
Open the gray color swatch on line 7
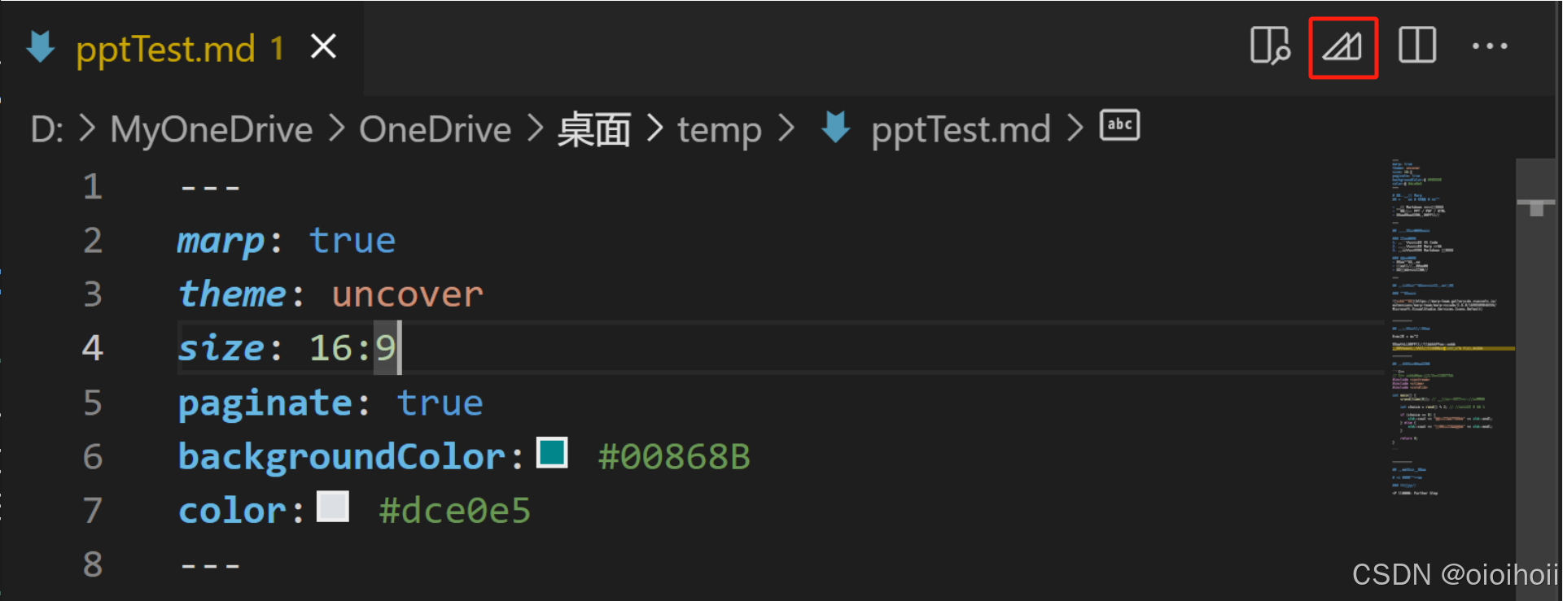point(332,507)
